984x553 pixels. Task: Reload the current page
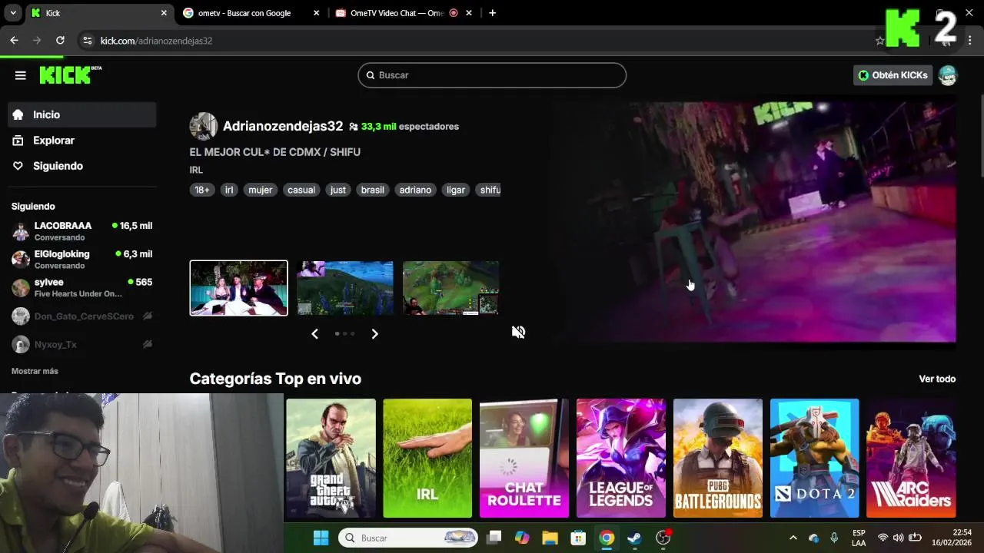point(60,41)
